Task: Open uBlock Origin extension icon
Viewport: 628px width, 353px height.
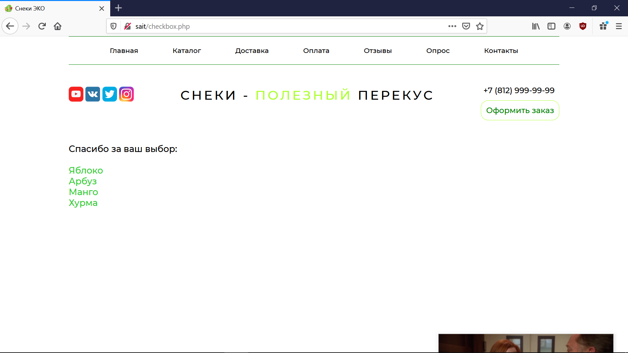Action: pos(583,26)
